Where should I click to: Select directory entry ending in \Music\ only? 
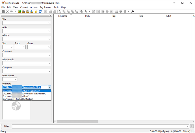27,96
